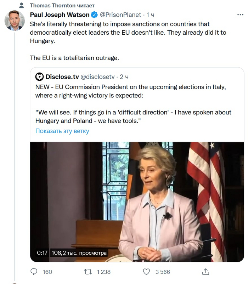This screenshot has width=248, height=284.
Task: Click the @disclosetv handle
Action: coord(98,76)
